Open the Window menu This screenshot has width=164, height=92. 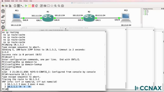(x=26, y=1)
